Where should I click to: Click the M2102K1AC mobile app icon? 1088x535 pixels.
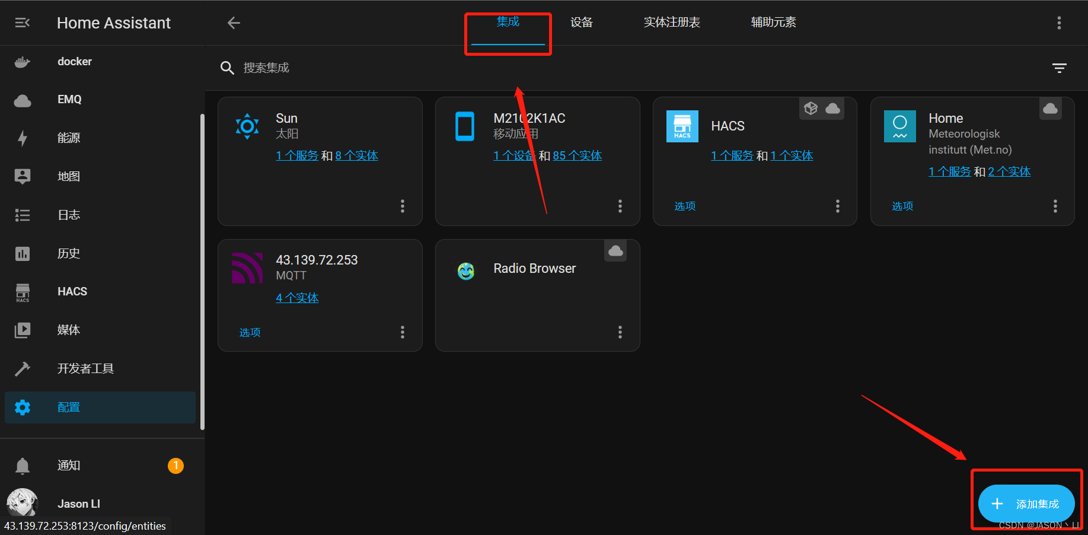click(x=465, y=126)
